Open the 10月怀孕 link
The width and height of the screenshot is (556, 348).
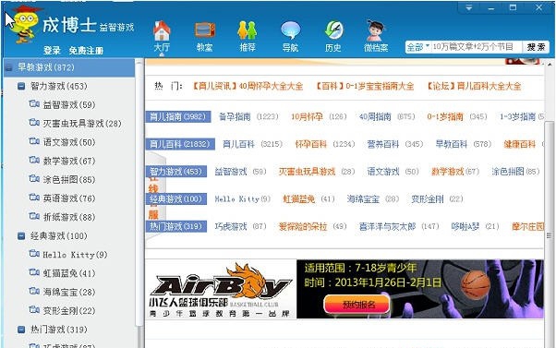tap(307, 116)
